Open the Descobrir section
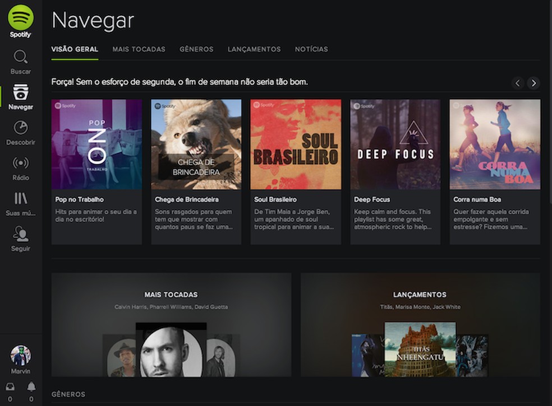This screenshot has width=552, height=406. (20, 133)
